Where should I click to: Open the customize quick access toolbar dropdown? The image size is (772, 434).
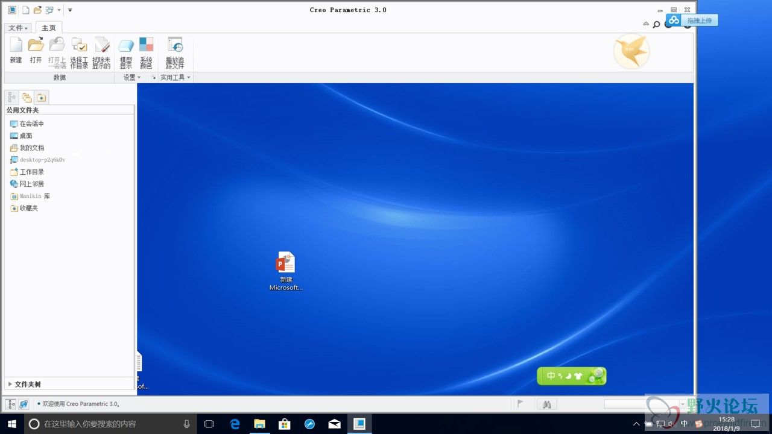(x=70, y=10)
